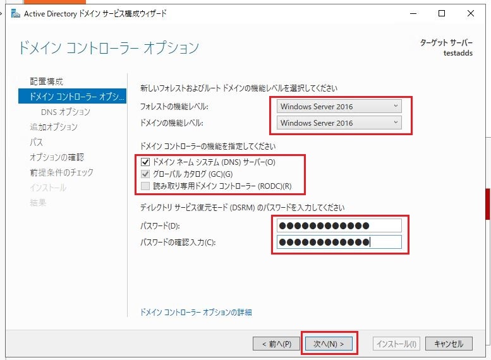Click the testadds target server name
The width and height of the screenshot is (491, 360).
tap(458, 53)
